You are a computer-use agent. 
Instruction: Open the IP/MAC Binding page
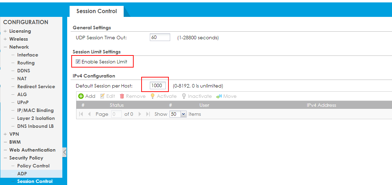[x=35, y=110]
